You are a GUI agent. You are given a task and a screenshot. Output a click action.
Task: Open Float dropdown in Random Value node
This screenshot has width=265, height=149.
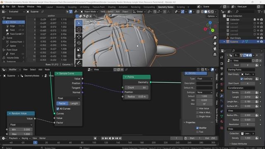21,125
